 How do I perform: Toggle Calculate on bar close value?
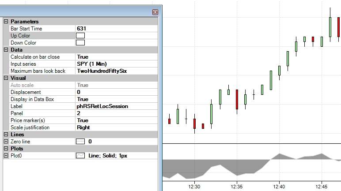(117, 57)
